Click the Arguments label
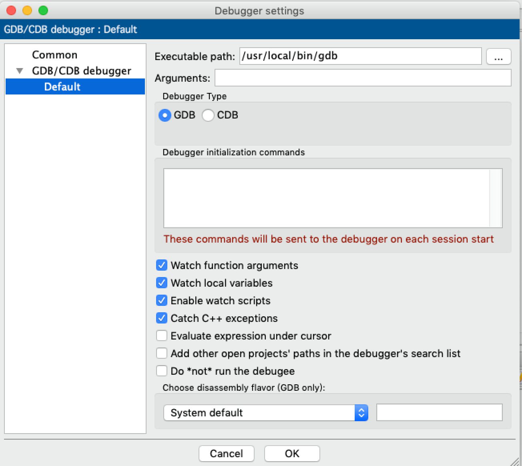The image size is (522, 466). tap(183, 78)
